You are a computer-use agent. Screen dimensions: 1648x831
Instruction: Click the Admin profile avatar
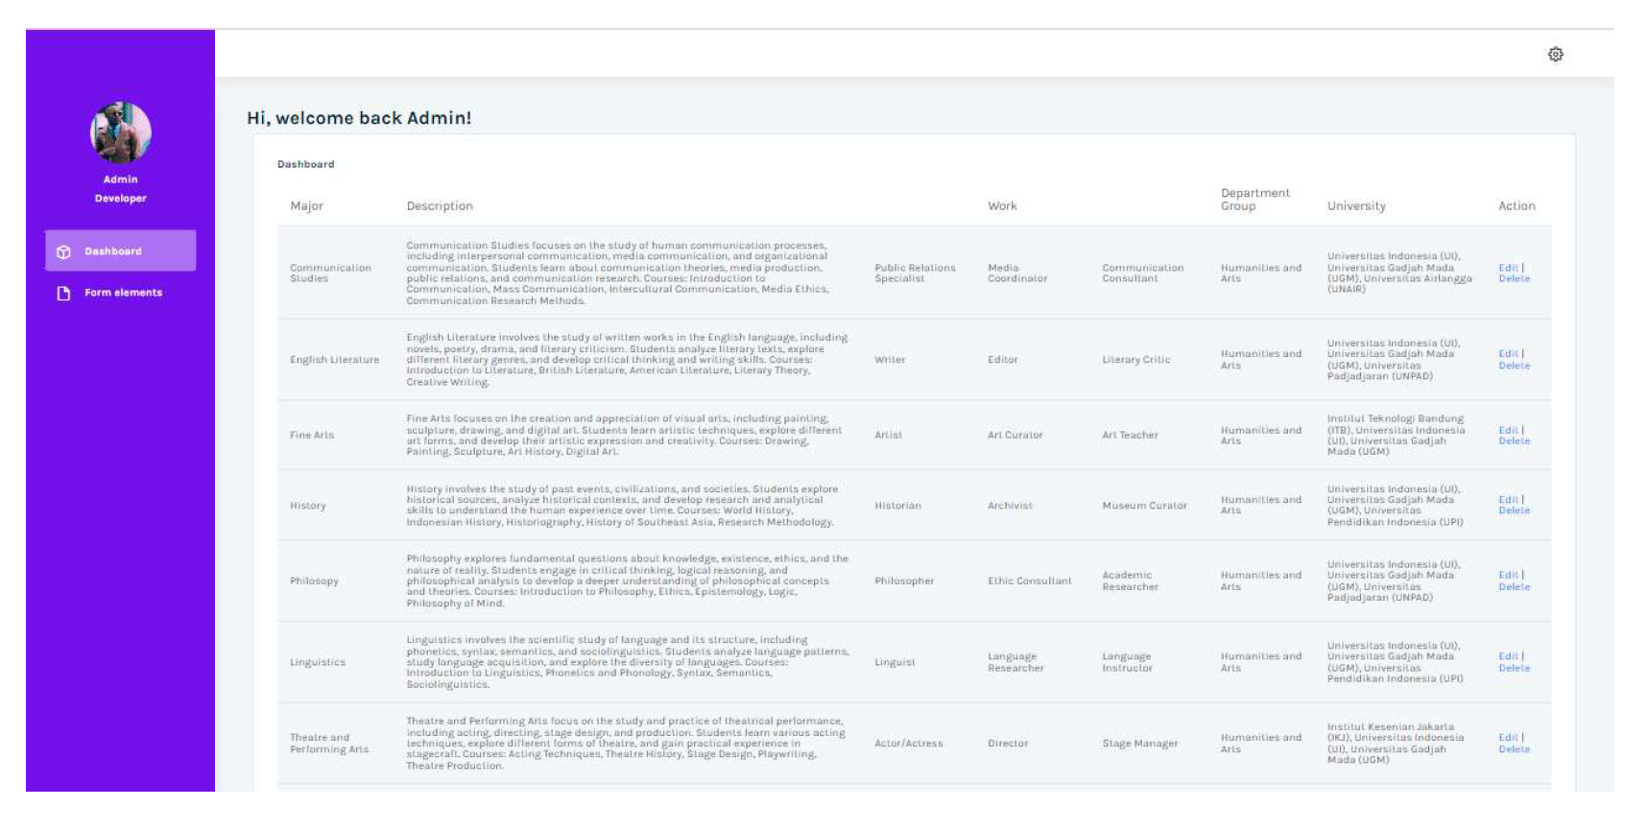coord(121,132)
